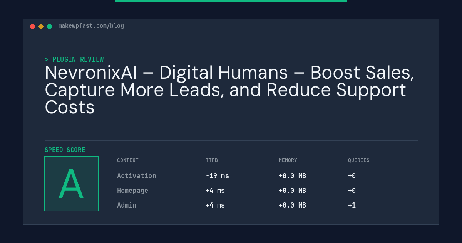Select the Homepage row label
The width and height of the screenshot is (462, 243).
tap(132, 191)
